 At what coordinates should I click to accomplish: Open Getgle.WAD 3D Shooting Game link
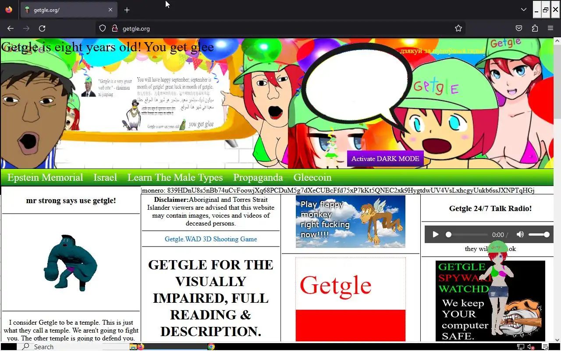[x=211, y=239]
